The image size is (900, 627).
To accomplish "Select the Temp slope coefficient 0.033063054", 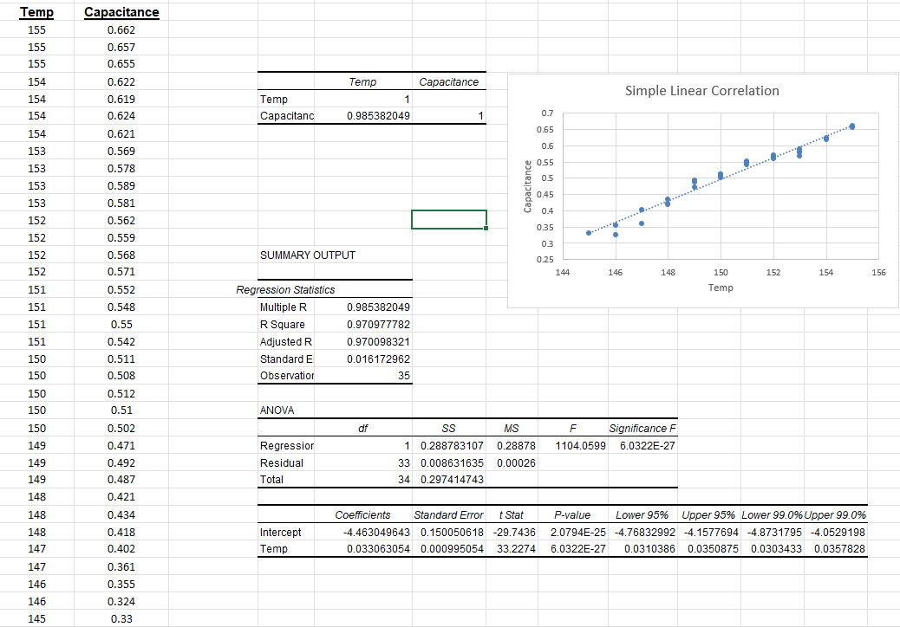I will [x=378, y=548].
